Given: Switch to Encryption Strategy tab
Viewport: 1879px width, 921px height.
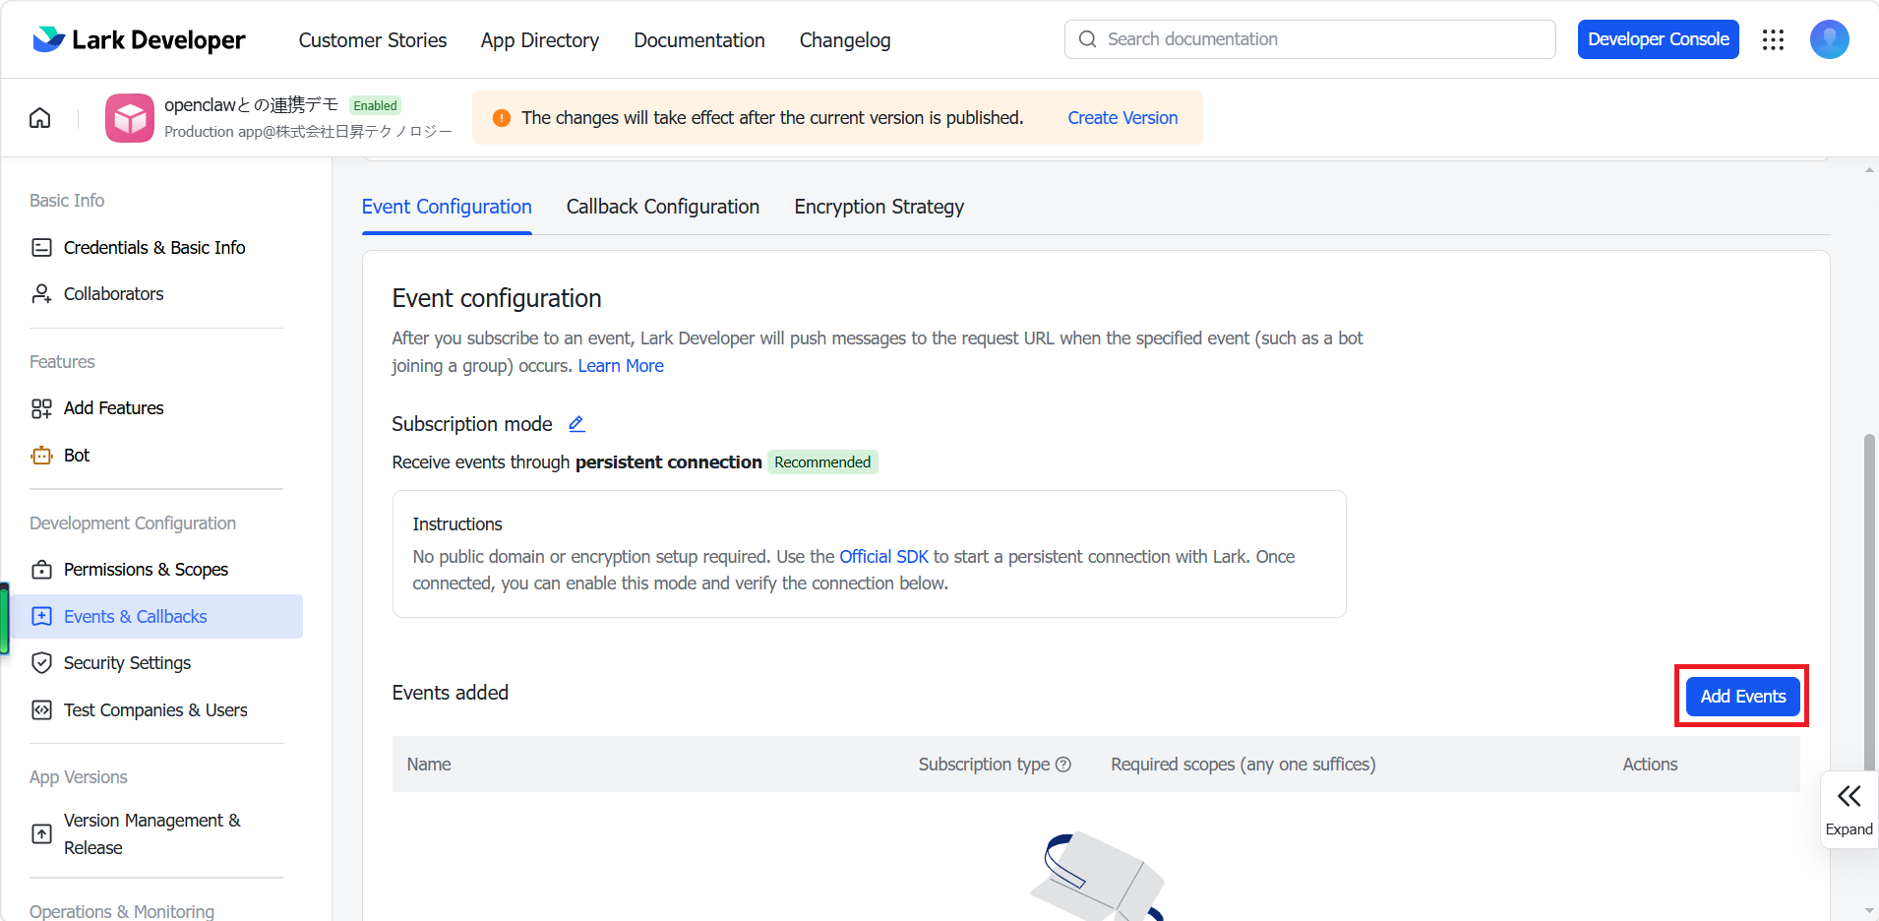Looking at the screenshot, I should tap(879, 207).
